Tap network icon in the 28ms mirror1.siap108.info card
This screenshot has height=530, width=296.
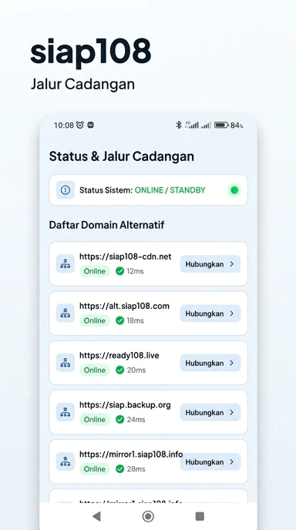click(x=66, y=461)
